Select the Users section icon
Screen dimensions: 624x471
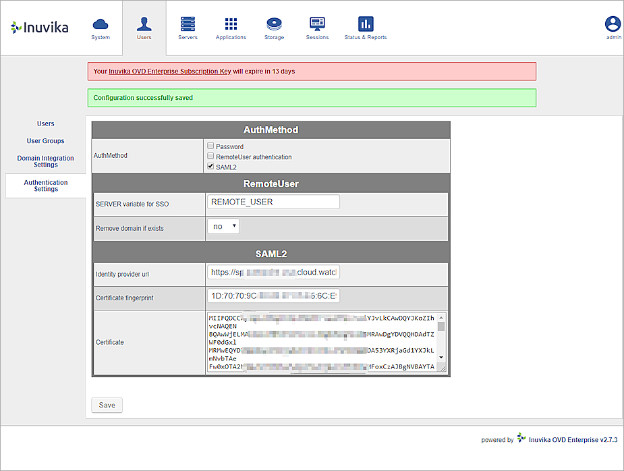click(144, 27)
